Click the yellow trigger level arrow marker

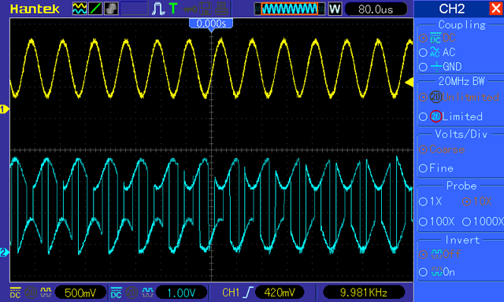409,82
